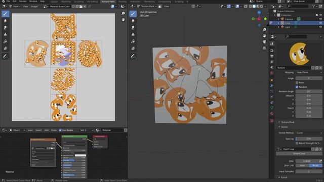Disable the Random angle checkbox
The image size is (324, 182).
click(x=297, y=87)
